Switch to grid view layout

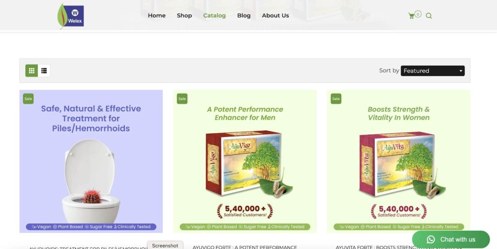pyautogui.click(x=32, y=71)
